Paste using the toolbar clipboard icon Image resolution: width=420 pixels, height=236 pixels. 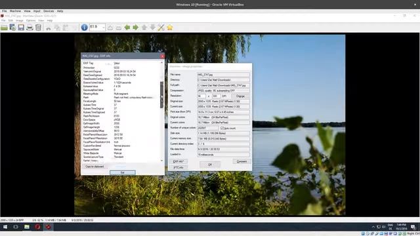66,28
